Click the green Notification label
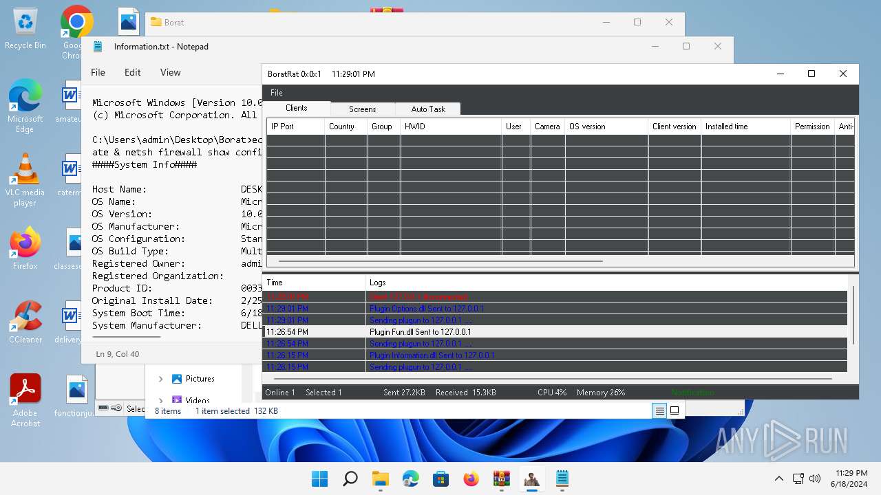Screen dimensions: 881x495 coord(692,393)
